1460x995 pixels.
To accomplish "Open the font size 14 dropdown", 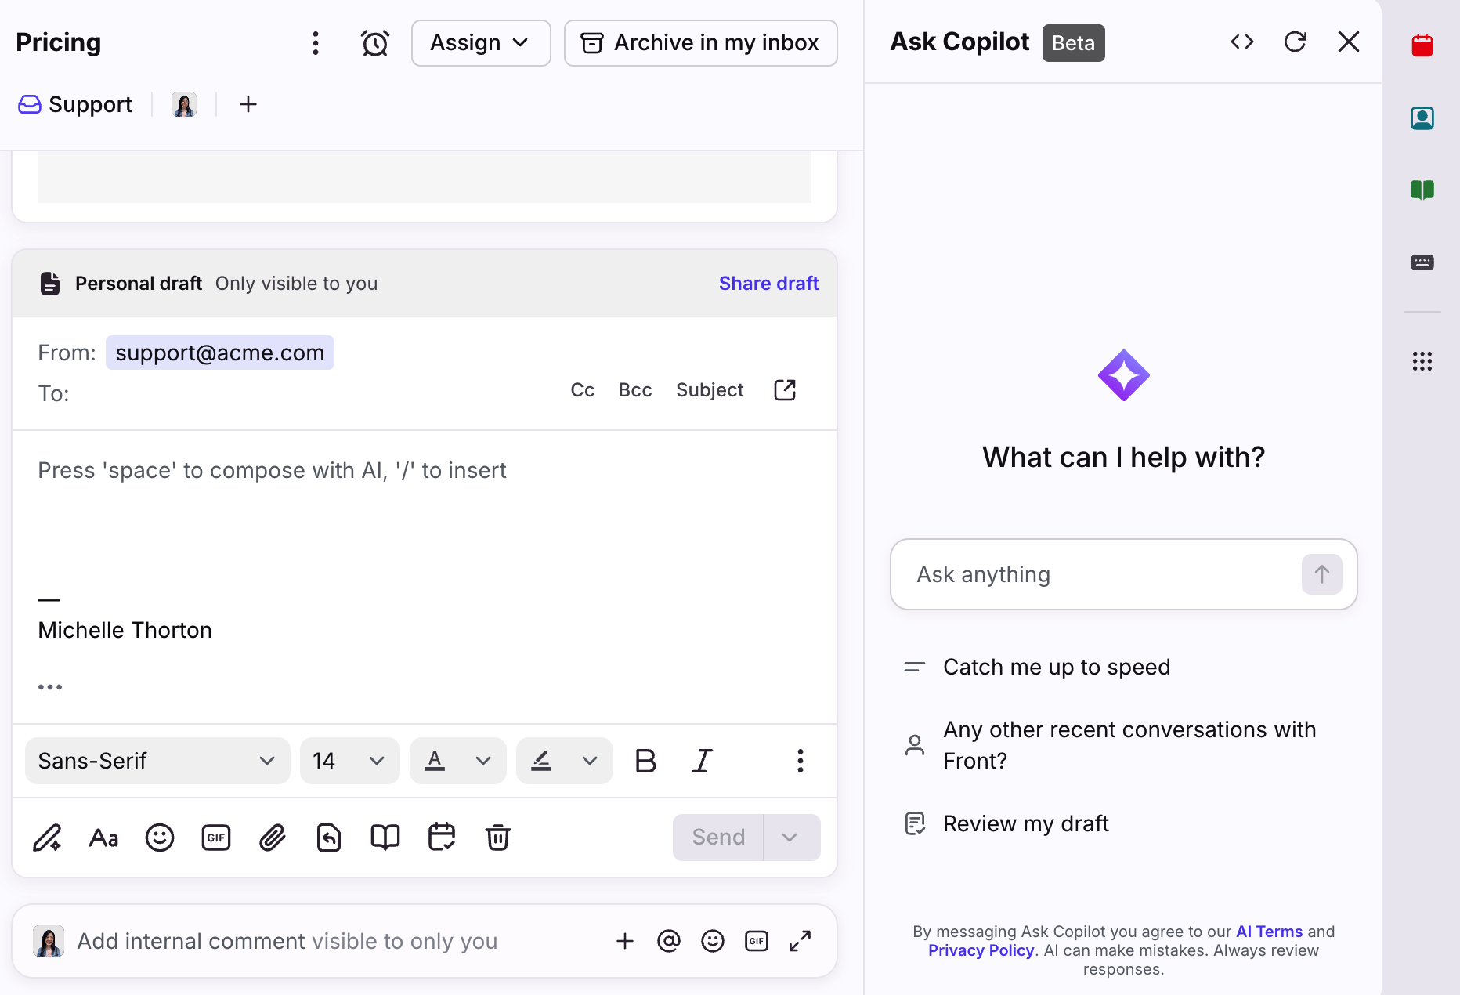I will coord(349,761).
